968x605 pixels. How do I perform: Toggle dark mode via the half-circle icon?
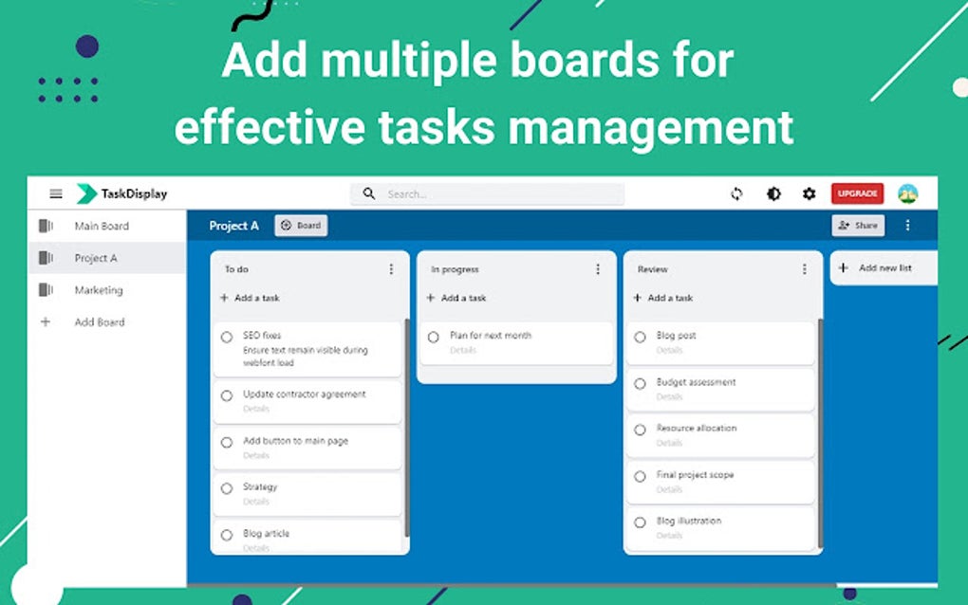(x=773, y=193)
